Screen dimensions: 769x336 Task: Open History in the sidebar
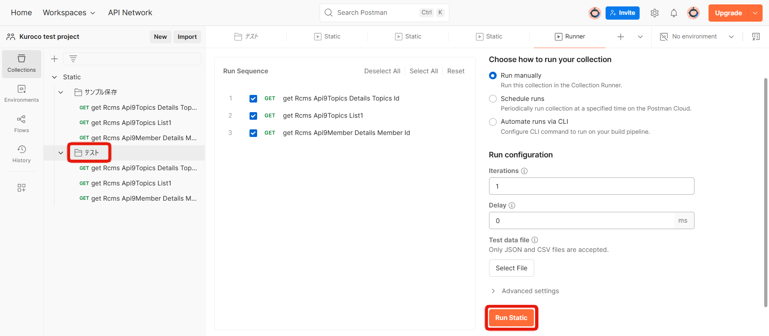[x=22, y=154]
